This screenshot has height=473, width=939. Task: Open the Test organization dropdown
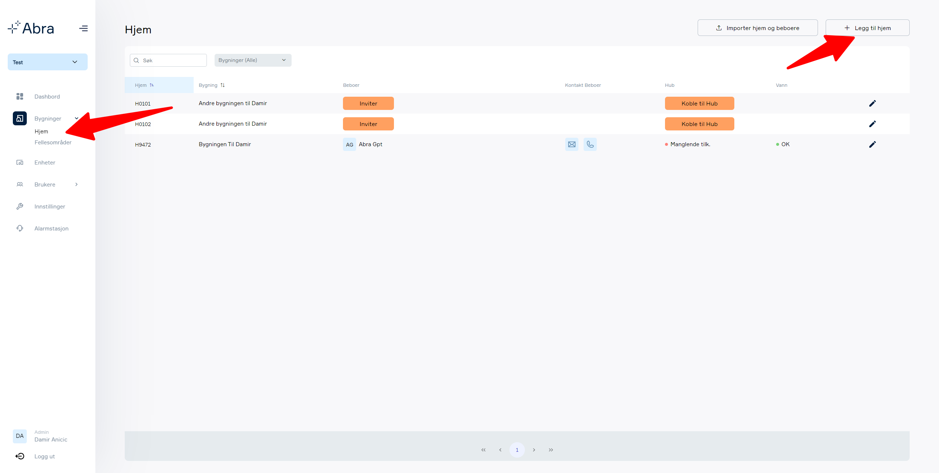point(48,62)
